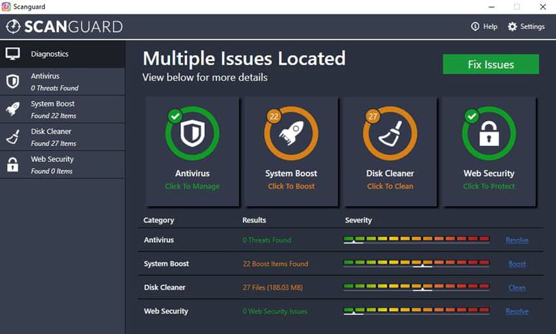The height and width of the screenshot is (334, 556).
Task: Click the Web Security padlock icon in sidebar
Action: click(13, 164)
